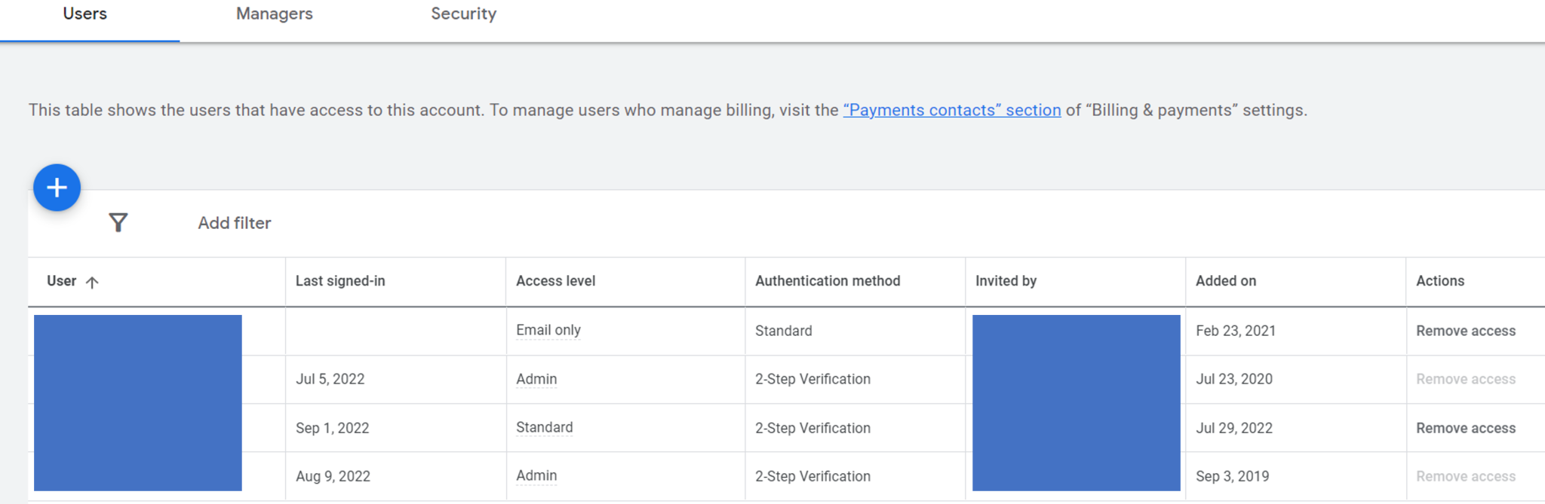The height and width of the screenshot is (504, 1545).
Task: Change the Standard access level in third row
Action: pos(544,427)
